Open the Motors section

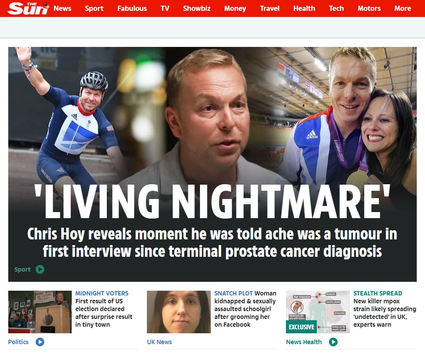(x=369, y=8)
